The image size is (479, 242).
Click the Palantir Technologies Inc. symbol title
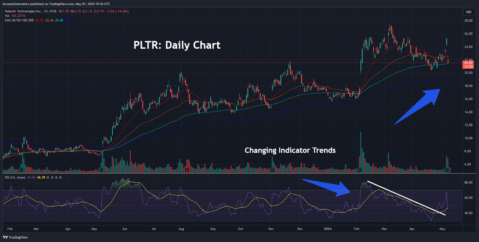click(23, 11)
